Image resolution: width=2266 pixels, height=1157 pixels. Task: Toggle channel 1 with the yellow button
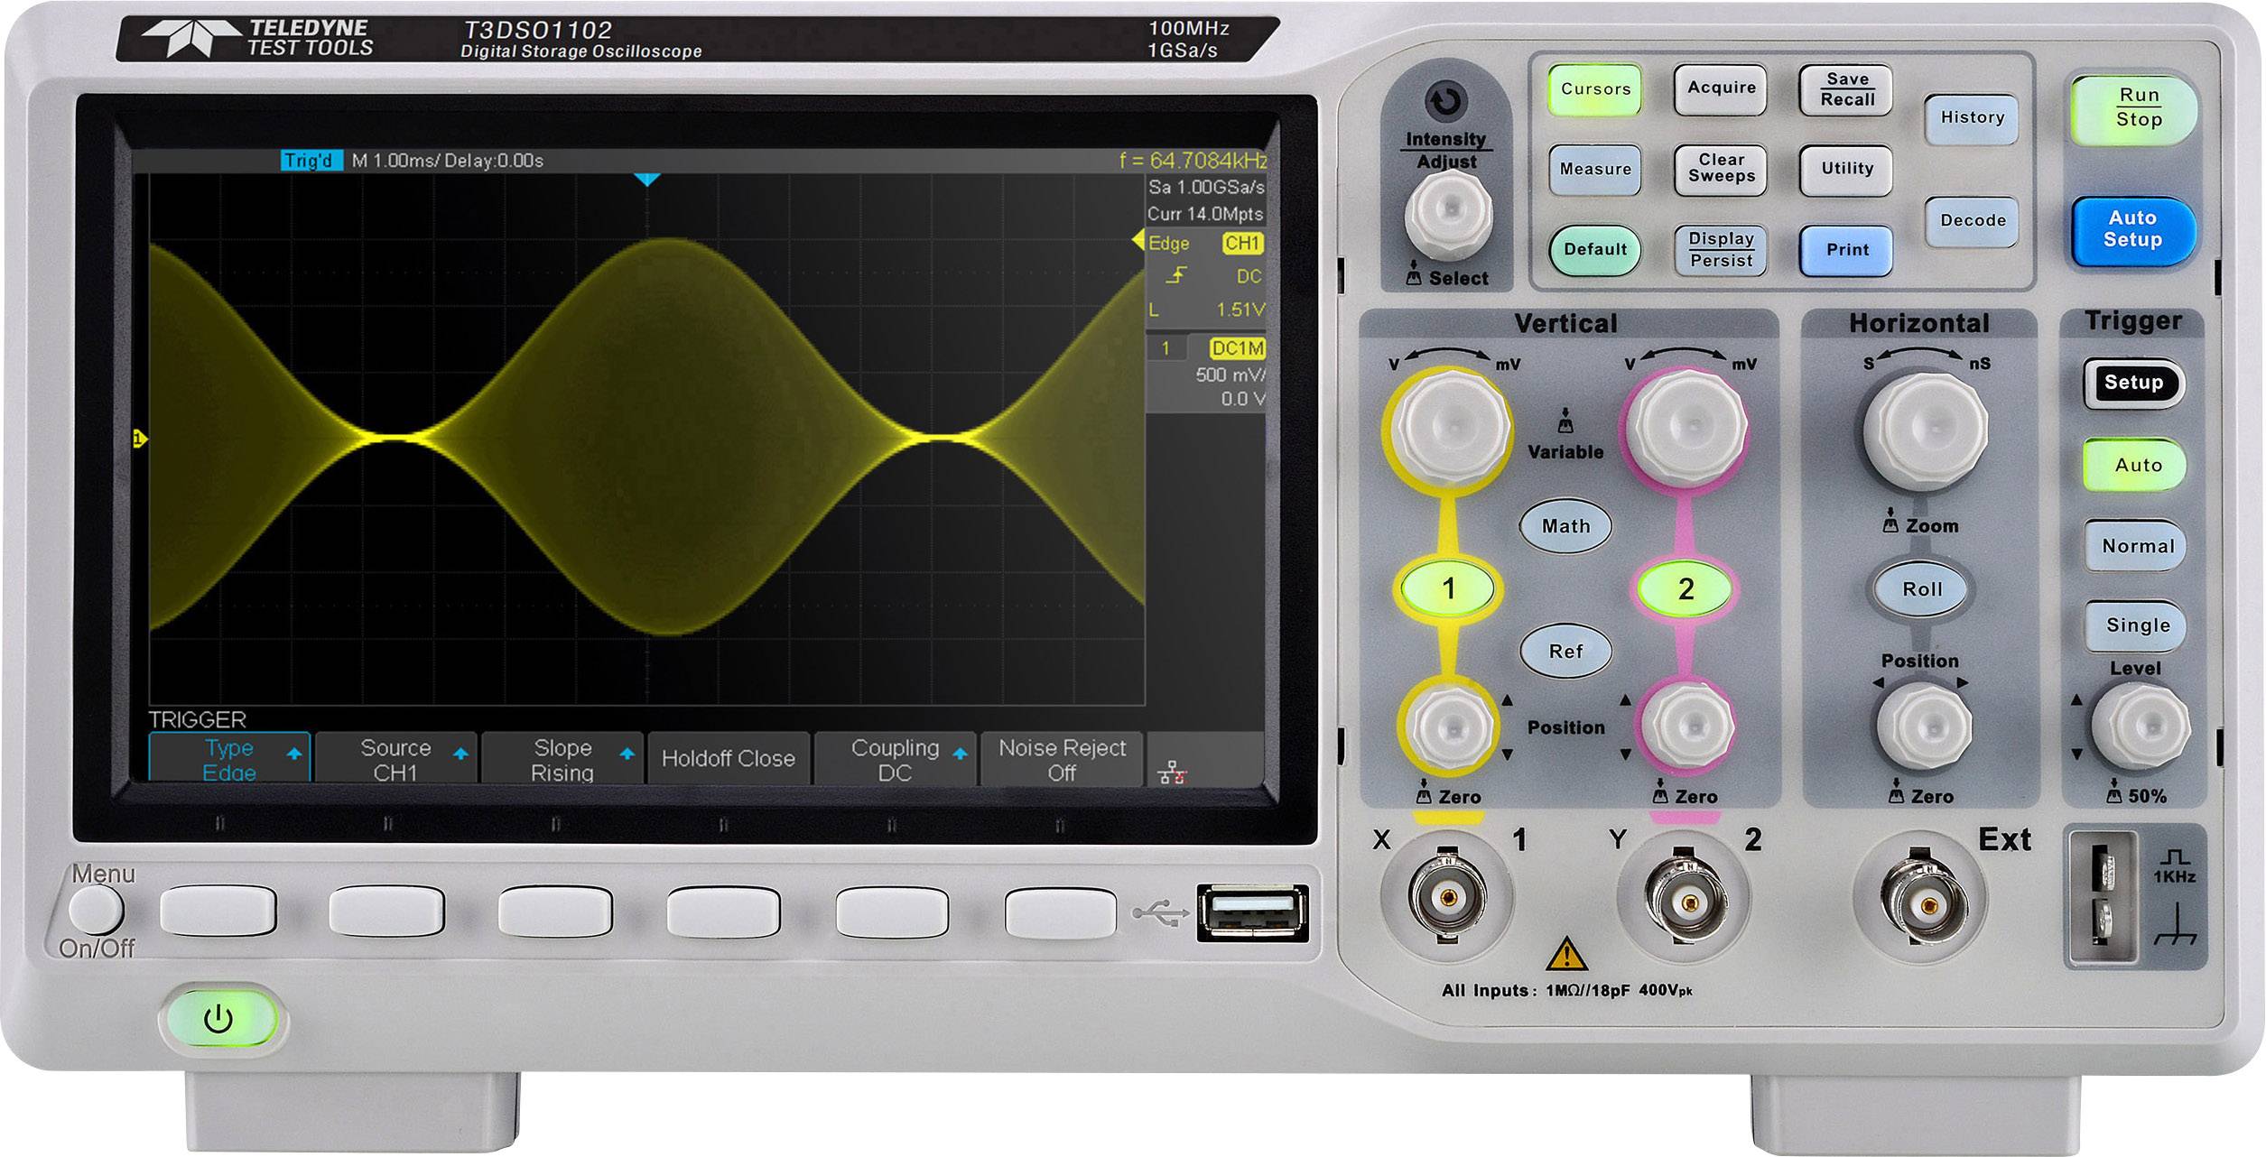click(1447, 588)
